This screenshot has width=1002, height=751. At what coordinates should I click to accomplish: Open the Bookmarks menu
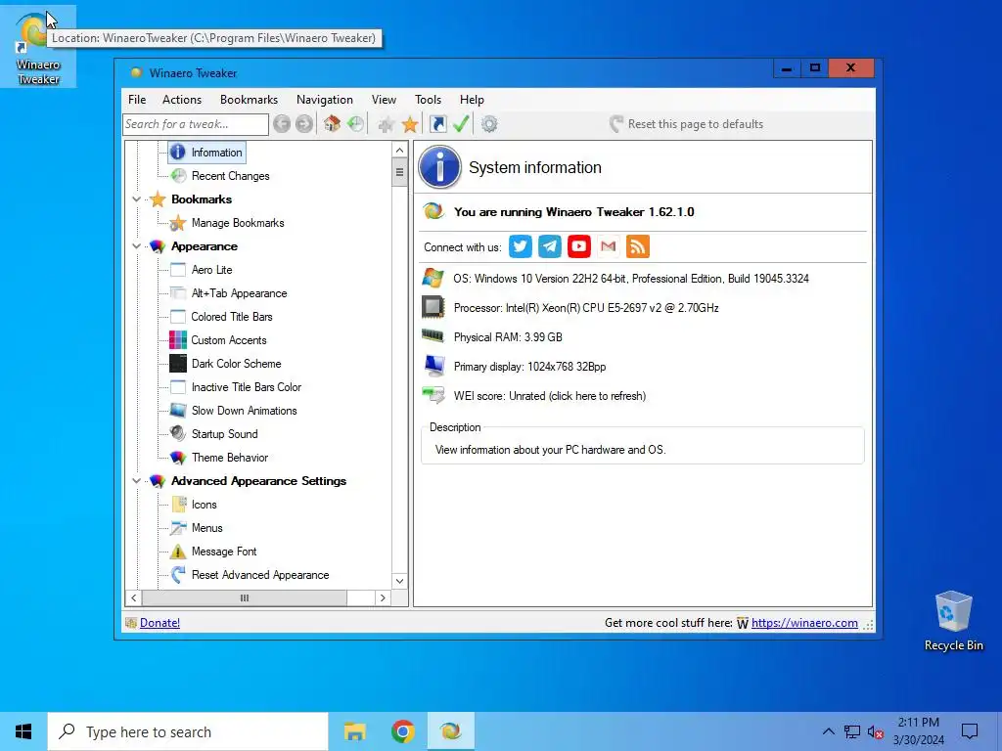tap(249, 100)
